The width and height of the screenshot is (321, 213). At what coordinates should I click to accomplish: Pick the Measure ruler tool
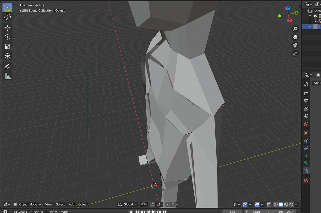pyautogui.click(x=8, y=76)
